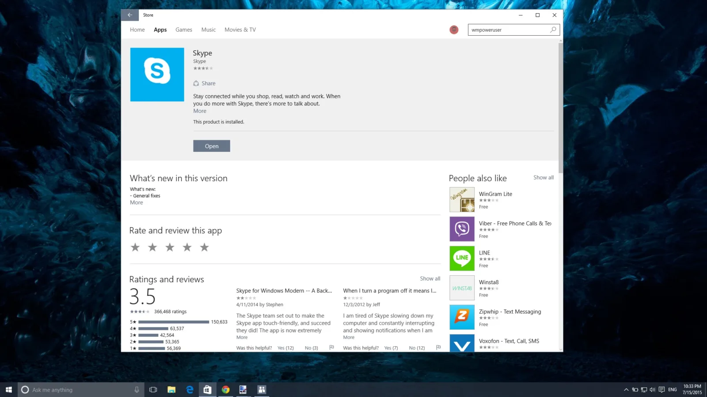
Task: Open the Windows Start menu
Action: [9, 390]
